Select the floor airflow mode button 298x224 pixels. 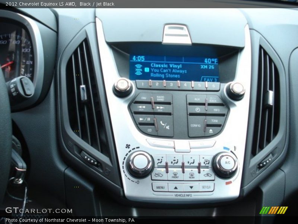(191, 161)
